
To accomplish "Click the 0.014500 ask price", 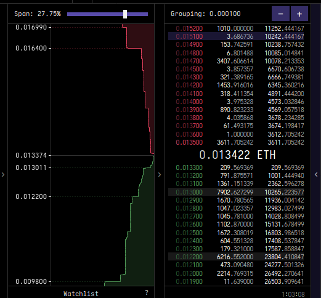I will (x=189, y=69).
